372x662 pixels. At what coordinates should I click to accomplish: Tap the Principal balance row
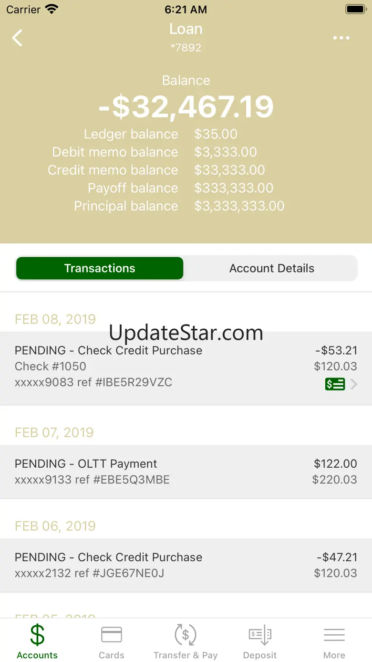coord(179,206)
